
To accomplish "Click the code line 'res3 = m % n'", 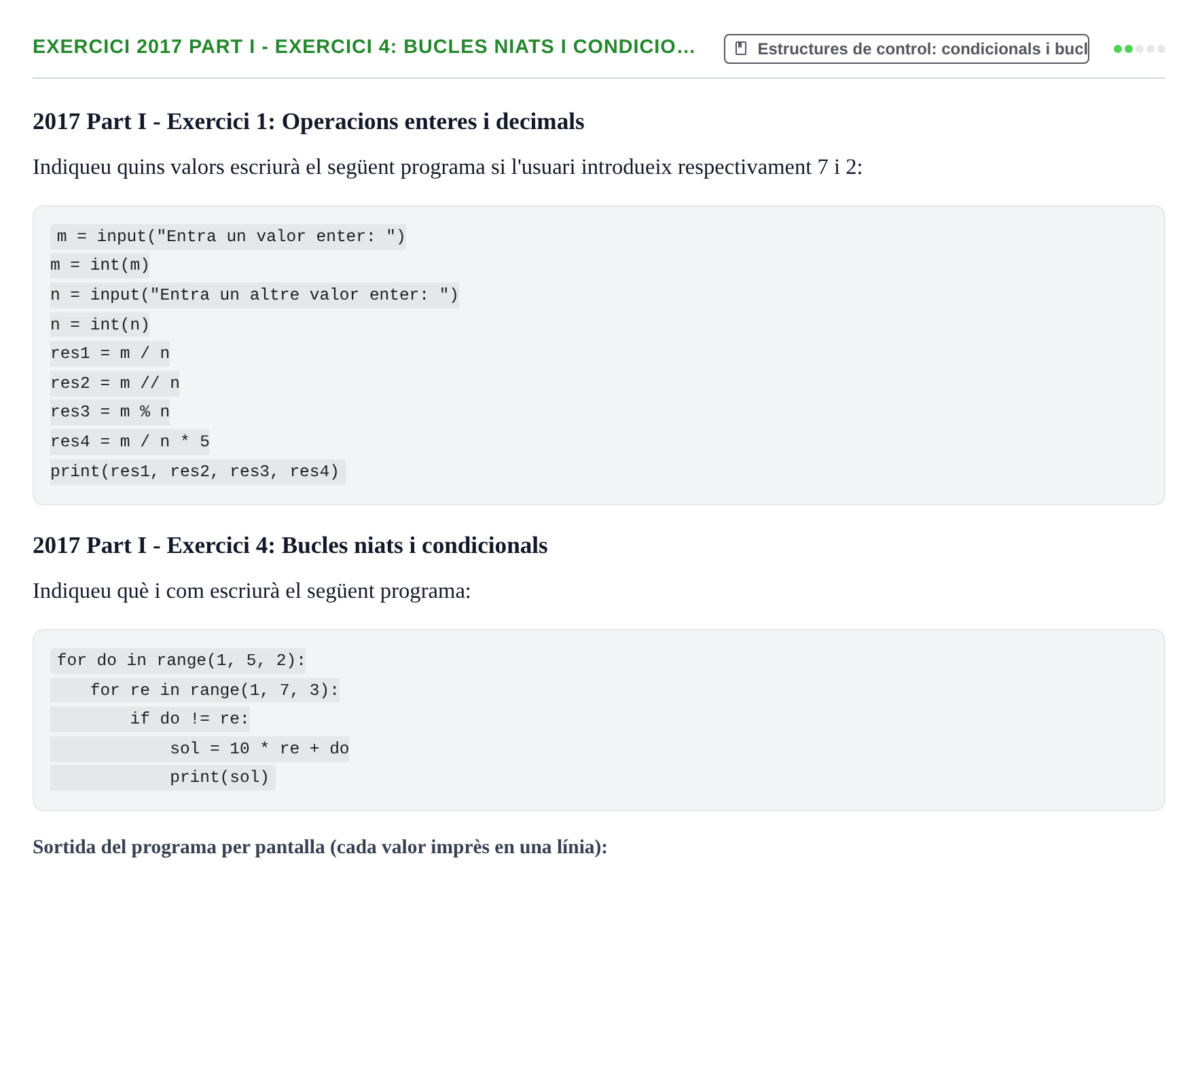I will click(x=110, y=412).
